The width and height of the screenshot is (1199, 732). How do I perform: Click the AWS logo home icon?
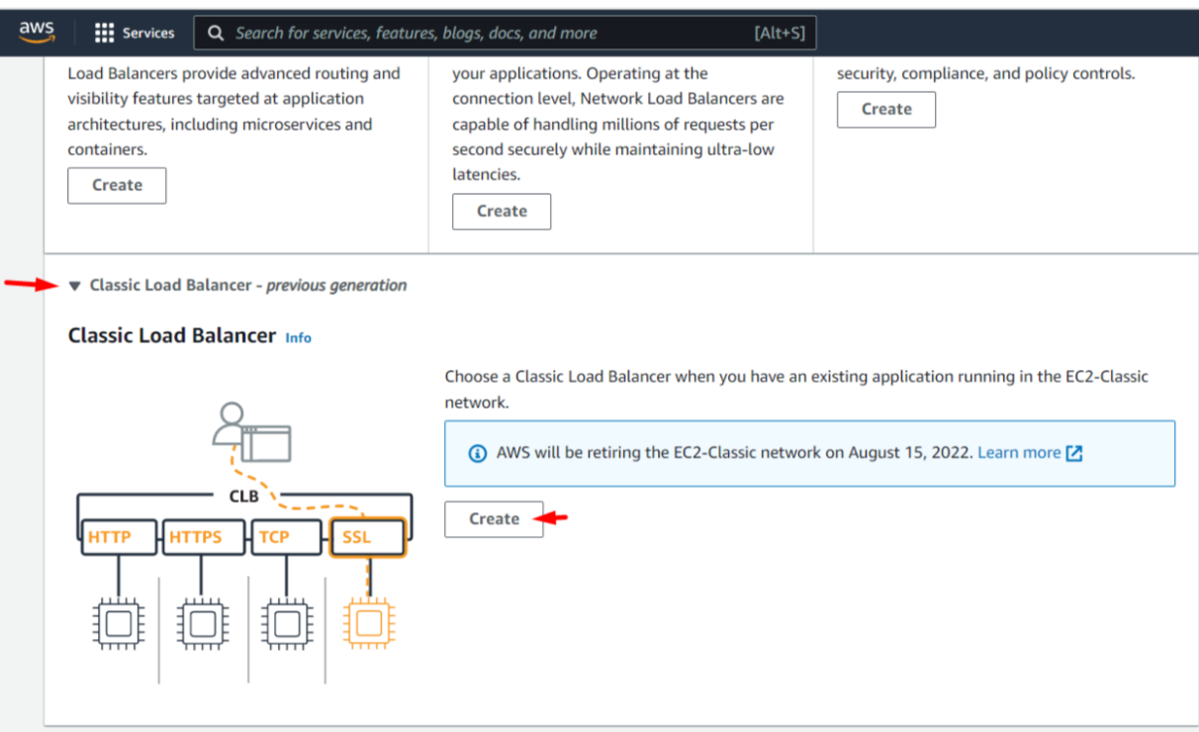[37, 33]
